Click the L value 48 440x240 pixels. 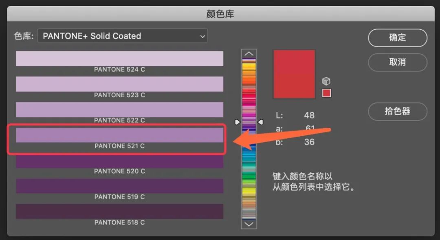309,115
